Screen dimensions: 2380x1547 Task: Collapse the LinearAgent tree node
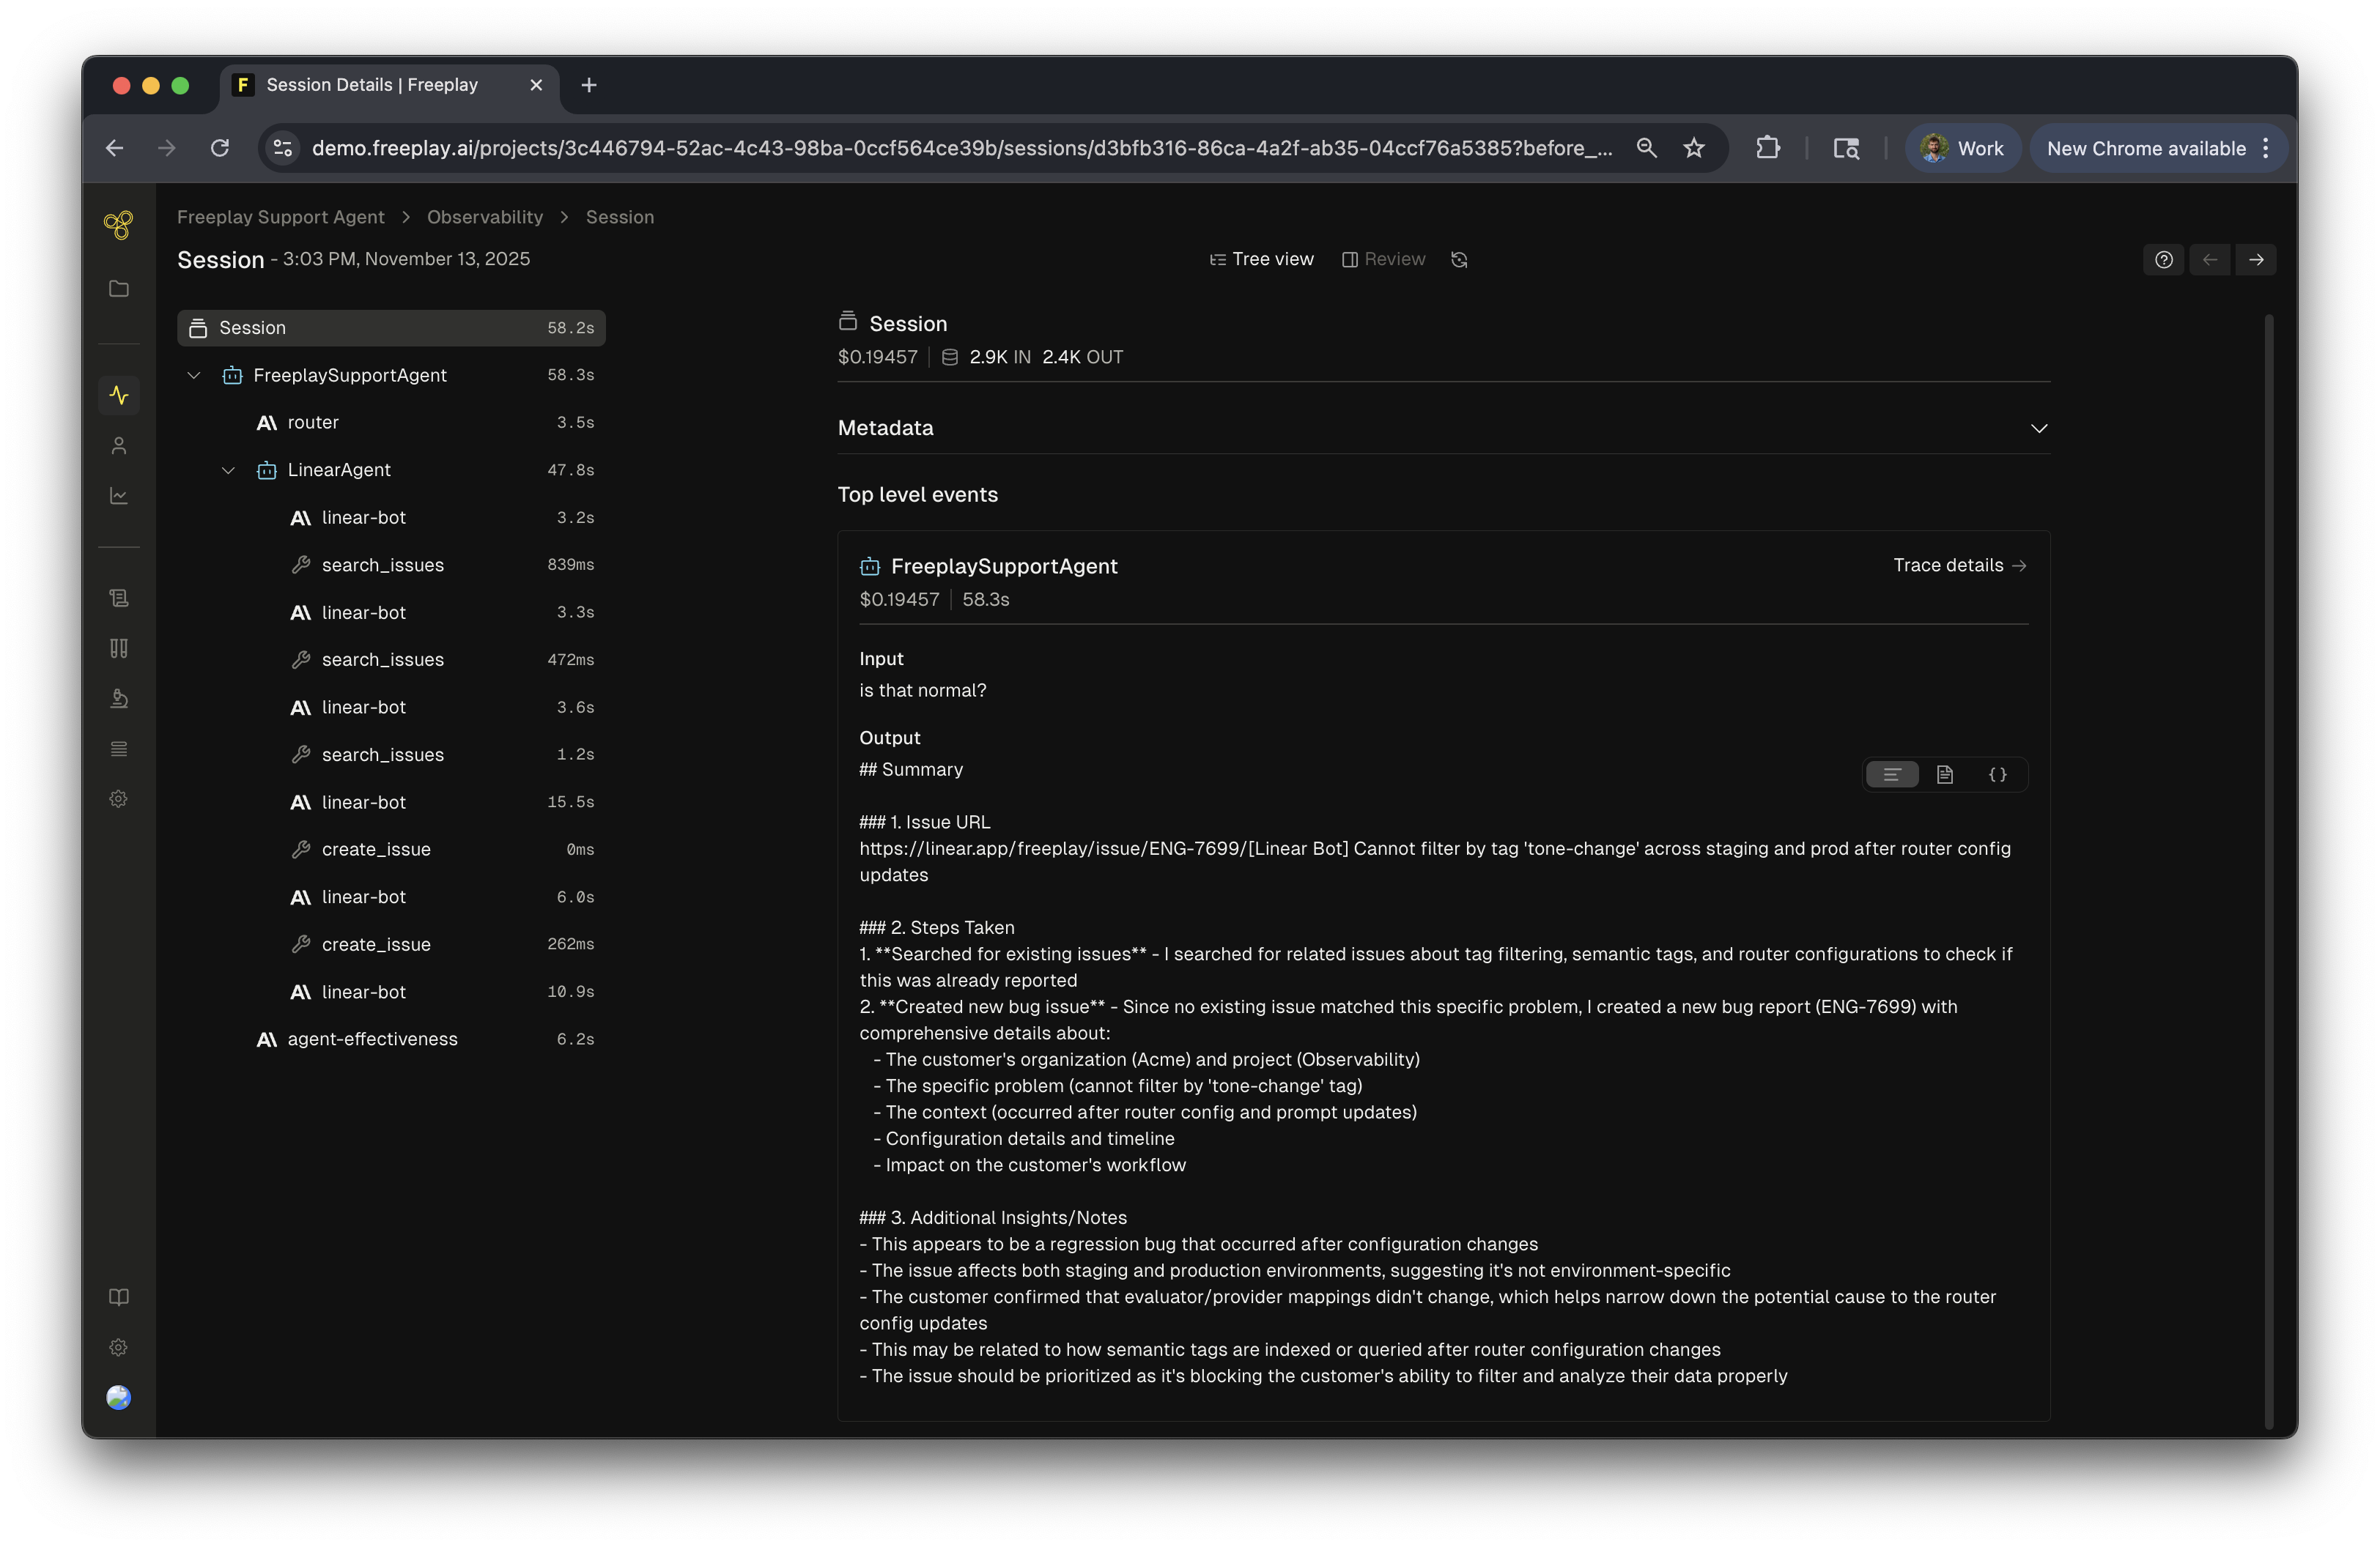point(228,471)
